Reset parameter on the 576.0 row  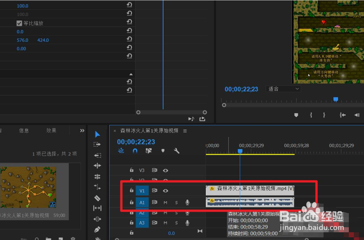(x=129, y=39)
